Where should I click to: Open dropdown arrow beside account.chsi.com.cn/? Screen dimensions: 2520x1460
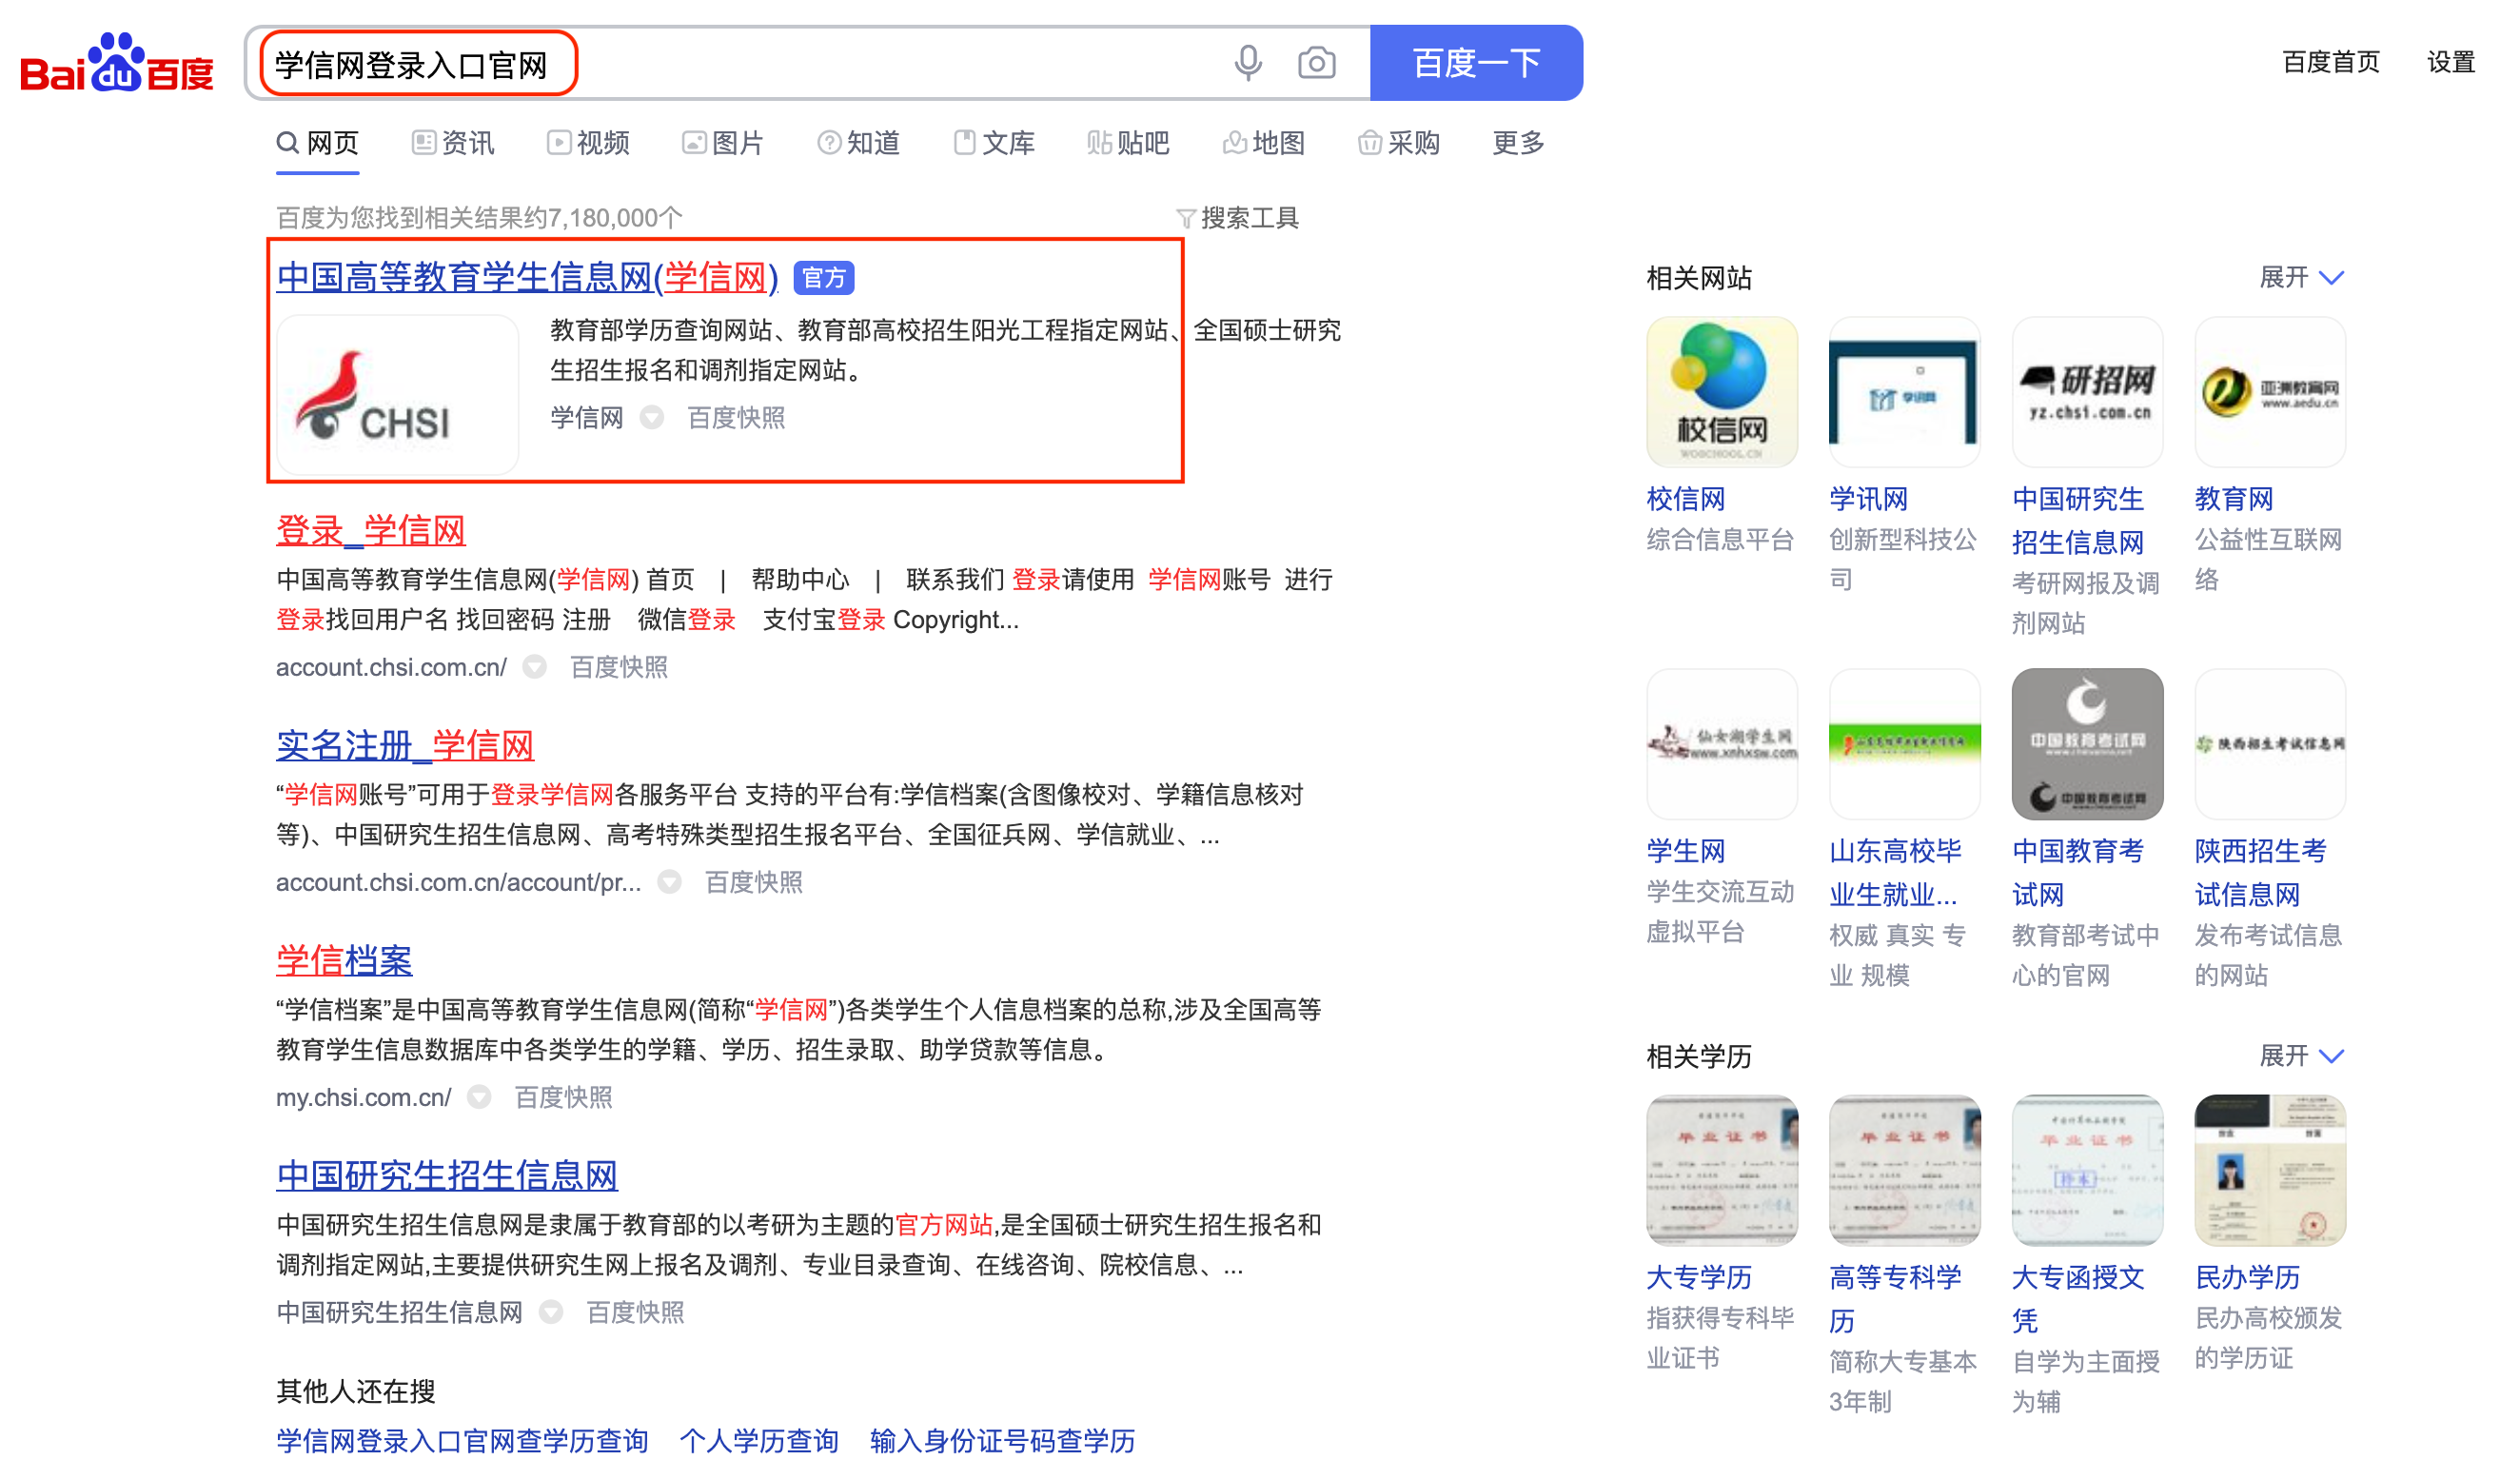tap(535, 666)
